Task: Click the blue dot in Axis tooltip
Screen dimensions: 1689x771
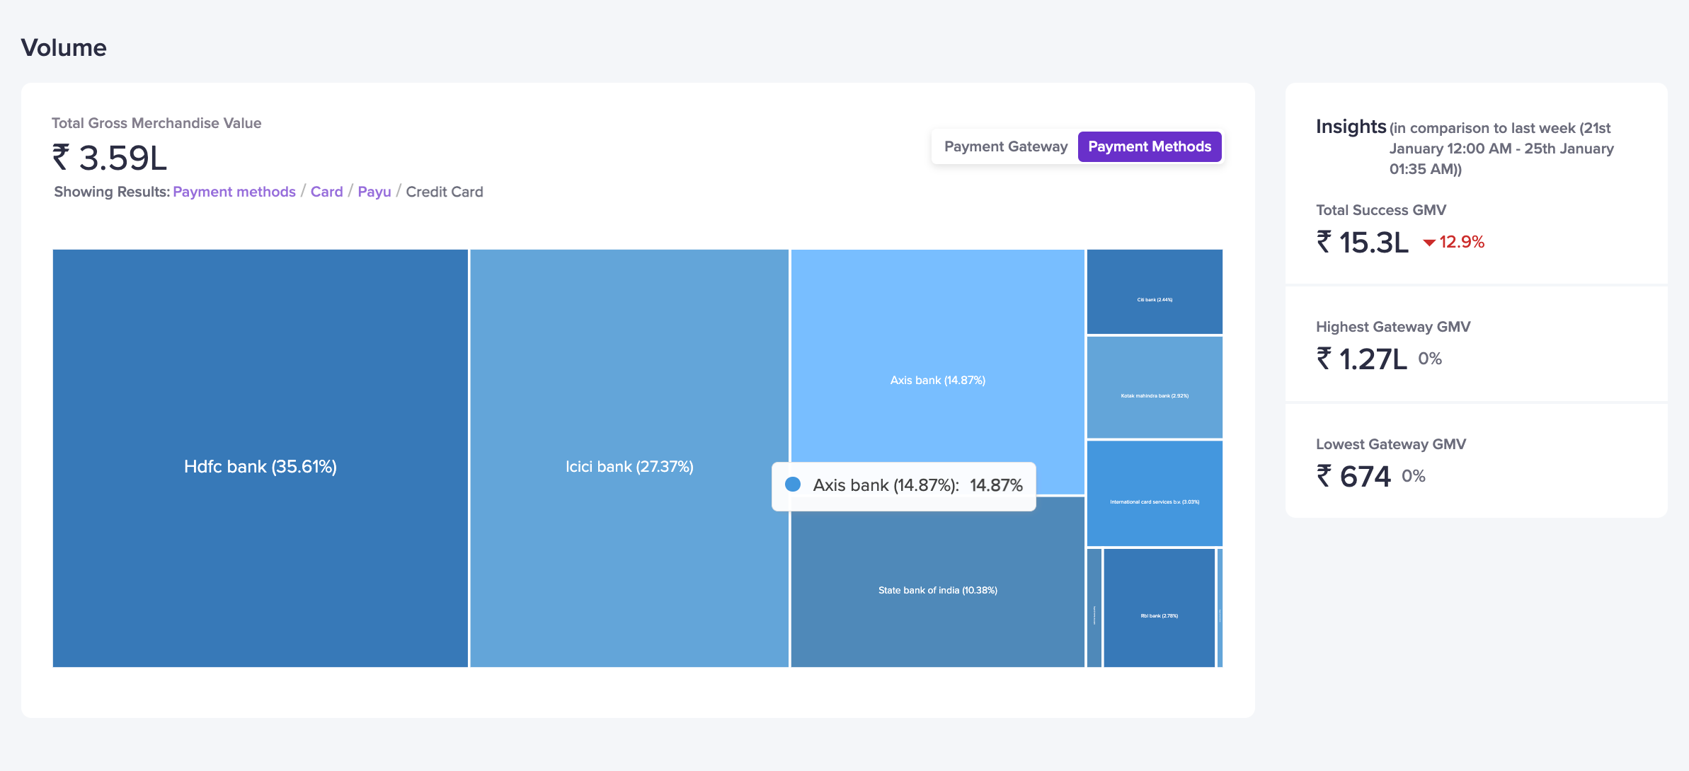Action: point(793,485)
